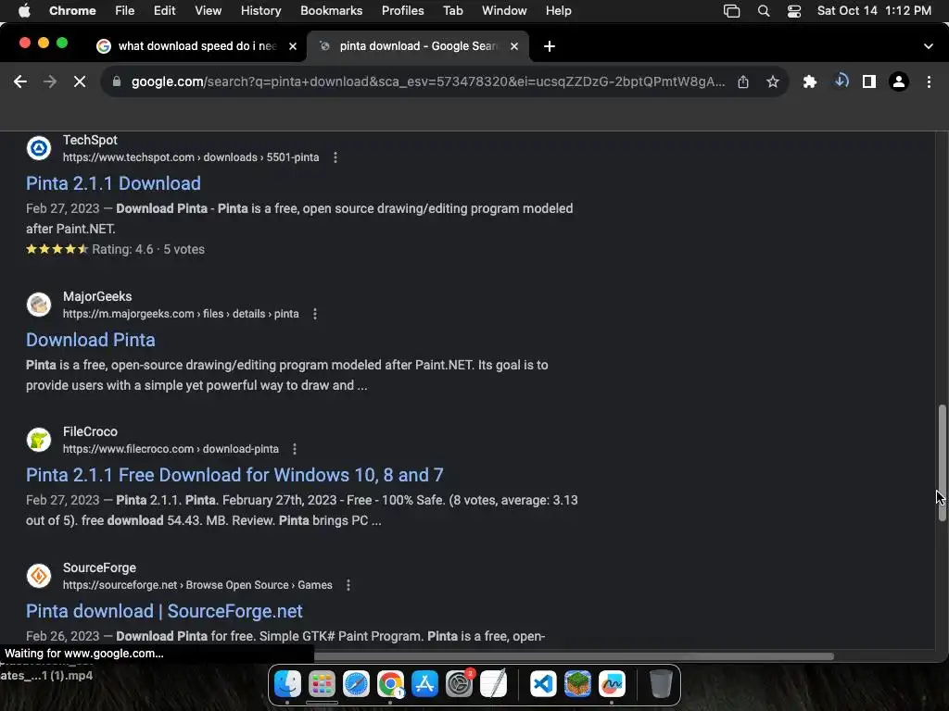The image size is (949, 711).
Task: Open Spotlight search in menu bar
Action: point(764,11)
